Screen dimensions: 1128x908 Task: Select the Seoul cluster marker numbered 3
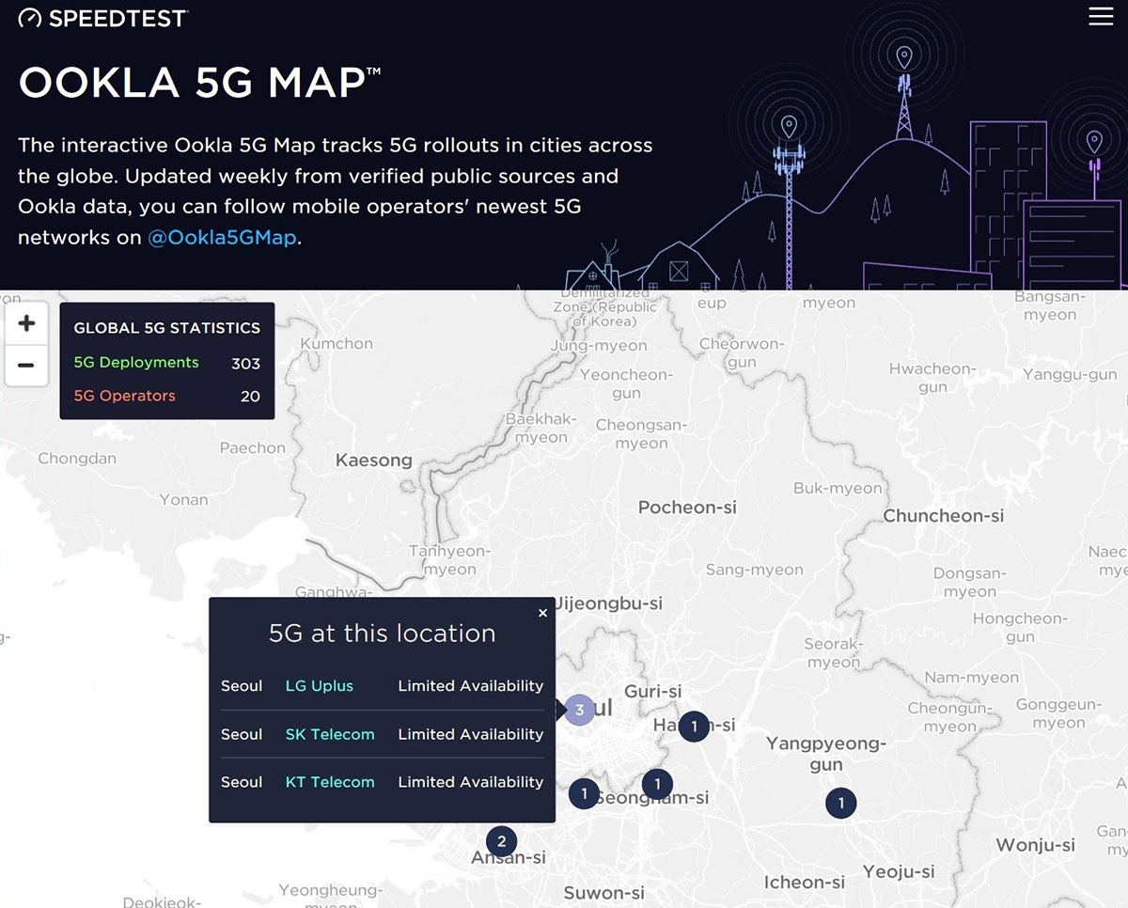[580, 710]
